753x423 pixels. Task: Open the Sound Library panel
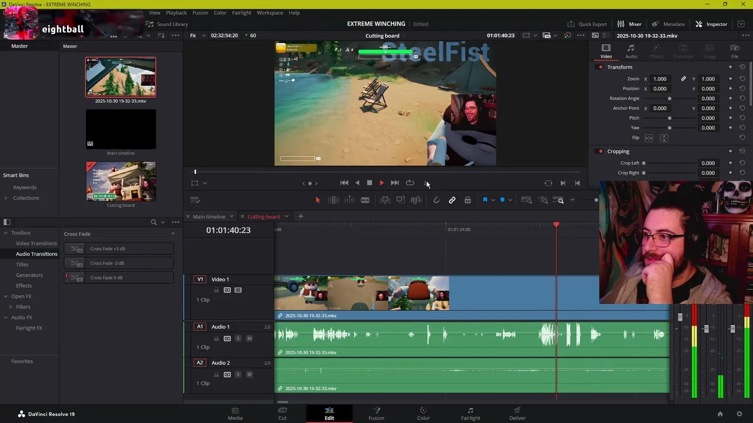[x=166, y=24]
